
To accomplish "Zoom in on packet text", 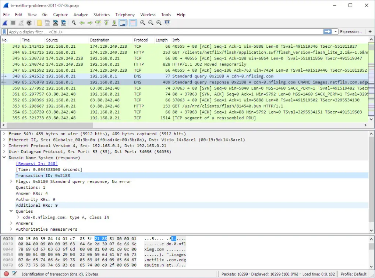I will 143,23.
